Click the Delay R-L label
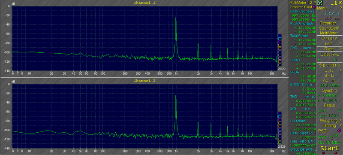 pos(329,54)
